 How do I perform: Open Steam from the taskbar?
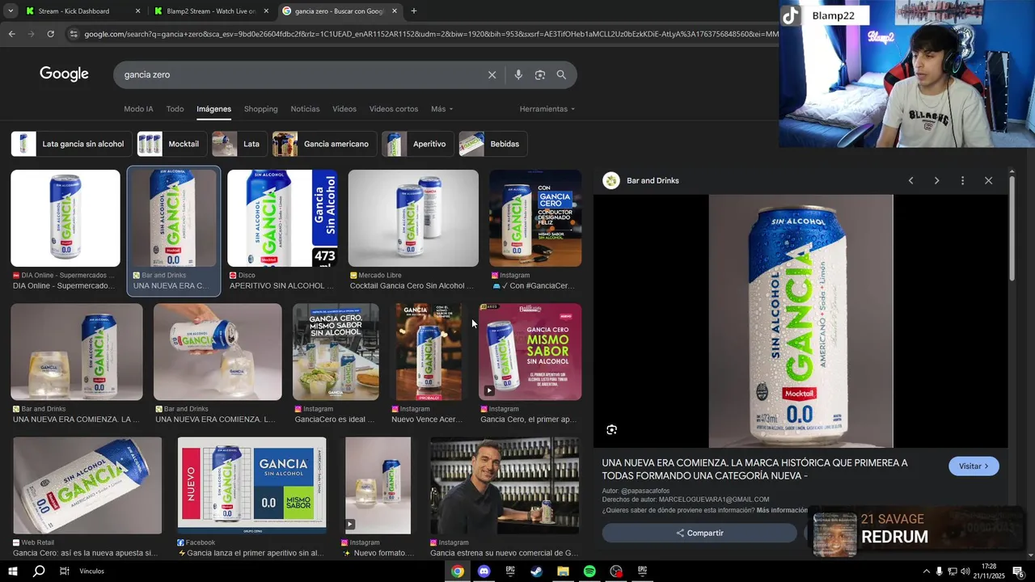click(x=537, y=571)
